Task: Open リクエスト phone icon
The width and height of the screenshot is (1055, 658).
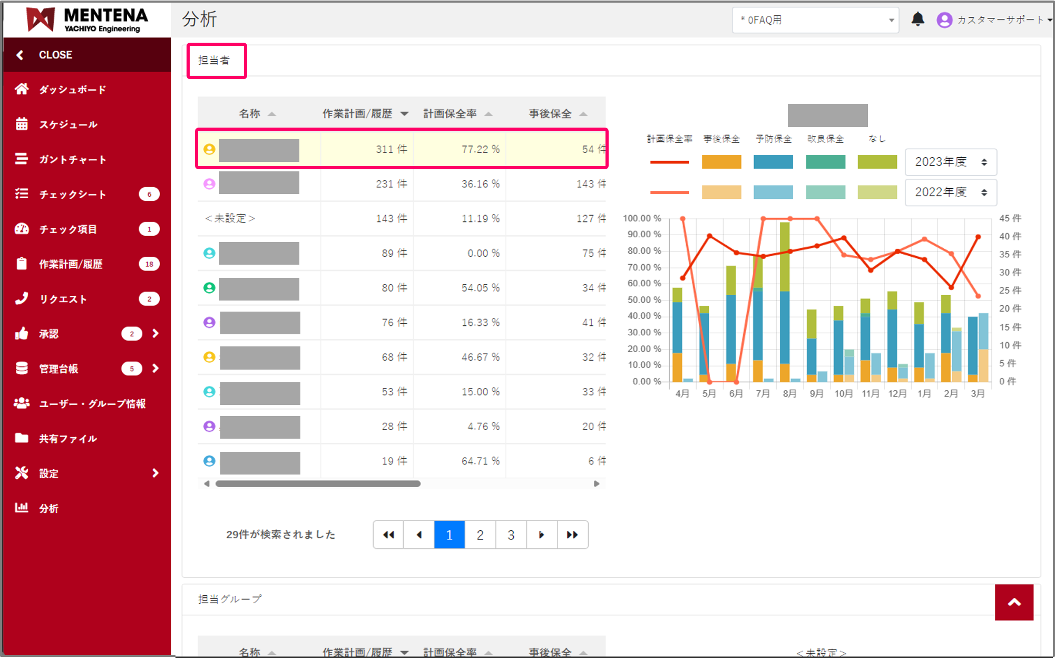Action: pos(22,298)
